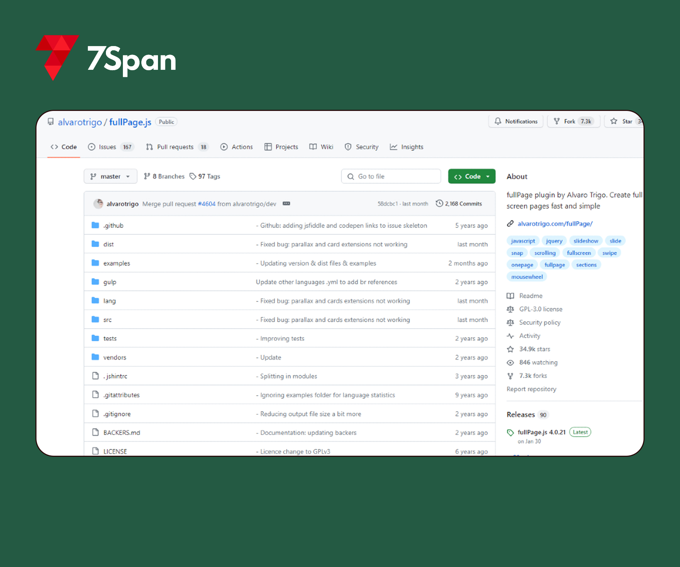Open commit hash 58dcbc1
680x567 pixels.
click(387, 204)
